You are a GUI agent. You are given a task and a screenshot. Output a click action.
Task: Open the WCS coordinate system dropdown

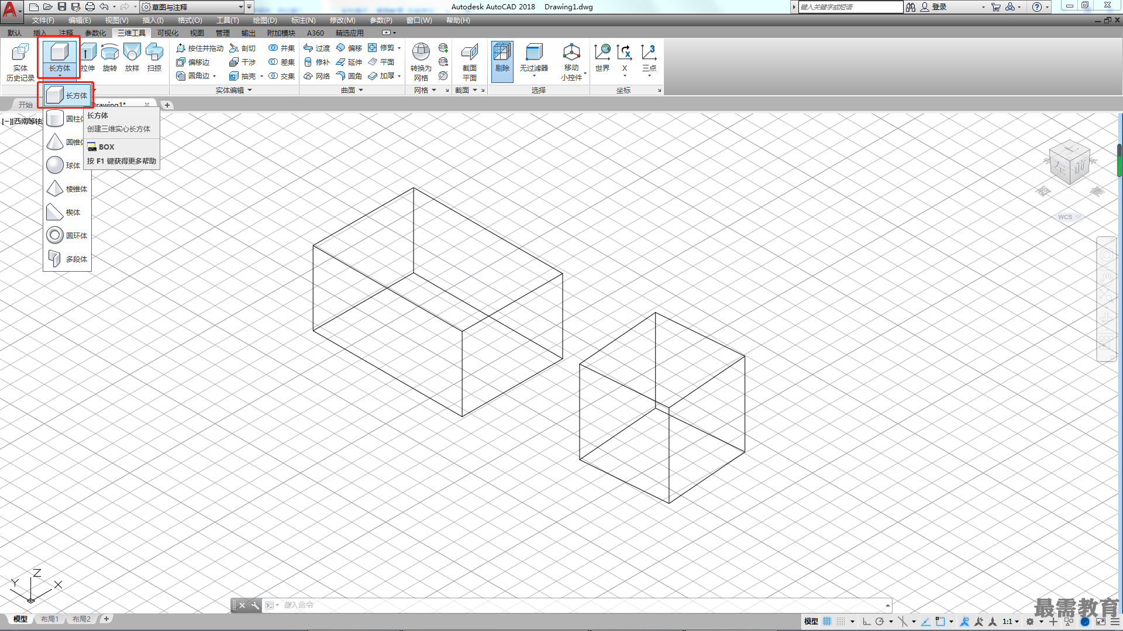pyautogui.click(x=1069, y=217)
